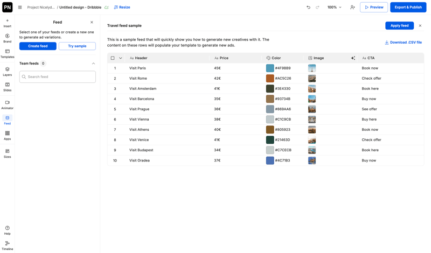Click Download .CSV file link
Screen dimensions: 431x253
[403, 43]
